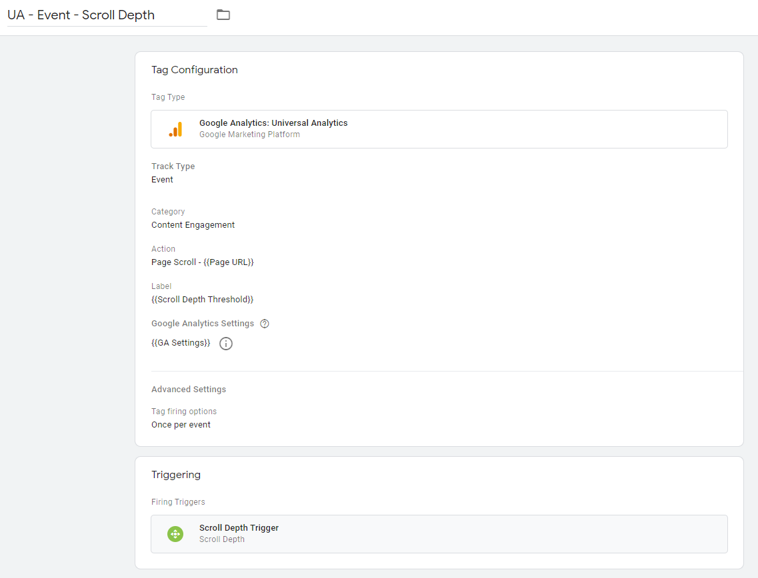This screenshot has height=578, width=758.
Task: Click the green Scroll Depth trigger icon
Action: coord(175,534)
